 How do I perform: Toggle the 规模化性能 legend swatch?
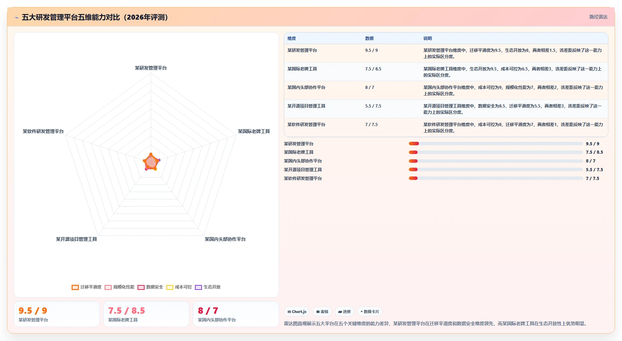(x=108, y=287)
